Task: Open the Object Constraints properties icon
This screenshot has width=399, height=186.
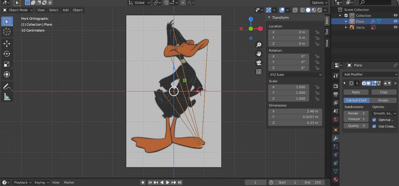Action: (x=335, y=163)
